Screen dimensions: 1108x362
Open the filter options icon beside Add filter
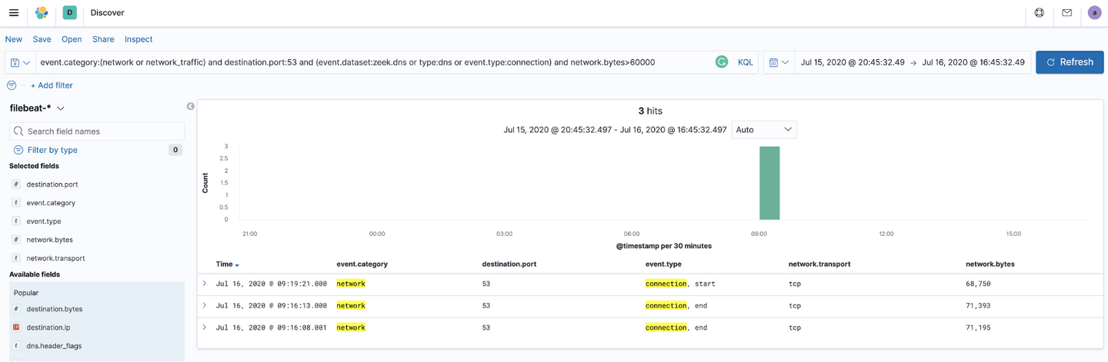click(12, 85)
